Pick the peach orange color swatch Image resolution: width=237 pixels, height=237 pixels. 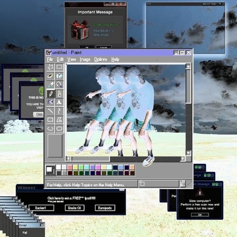(x=132, y=167)
